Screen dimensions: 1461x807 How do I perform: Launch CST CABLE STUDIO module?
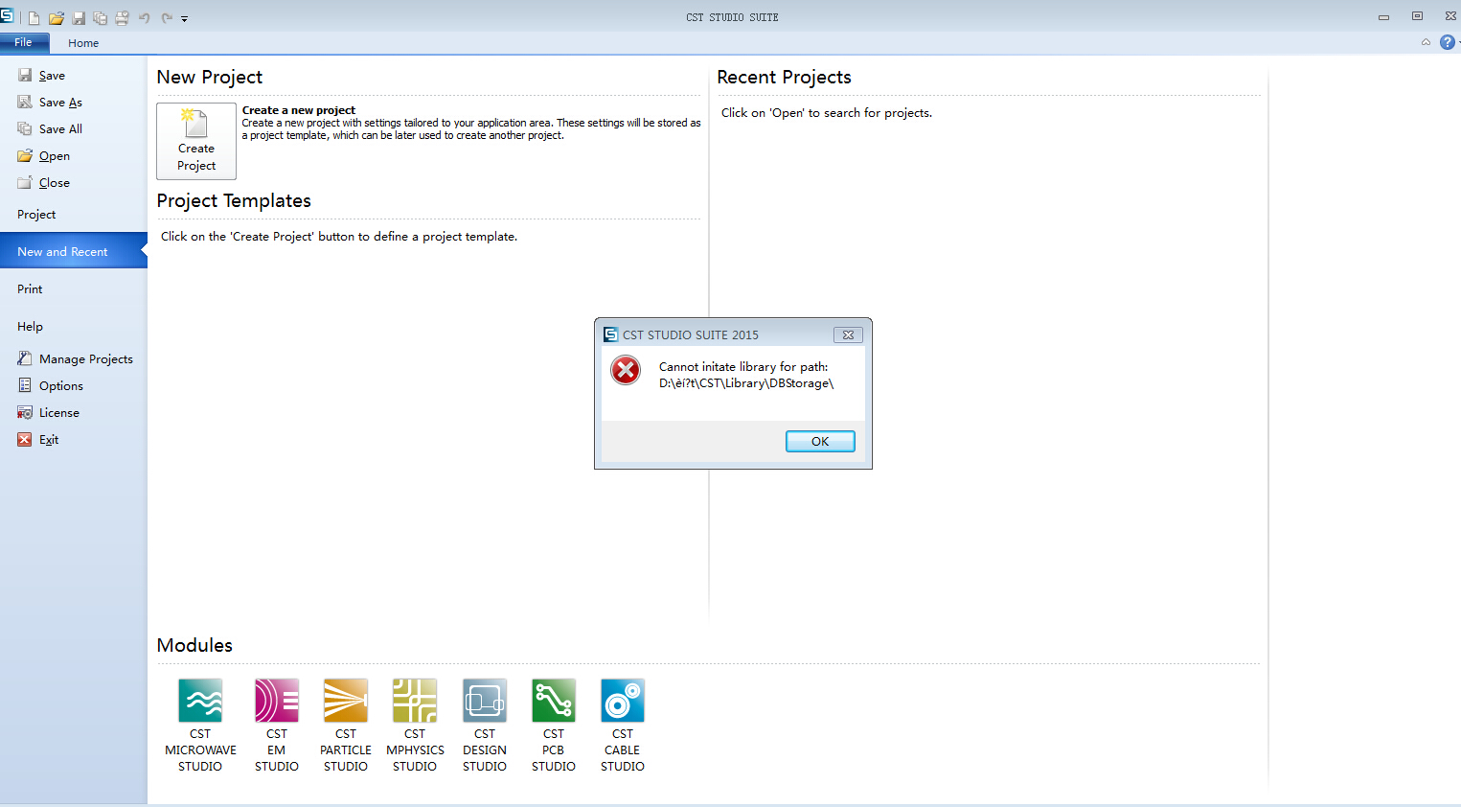[x=623, y=726]
